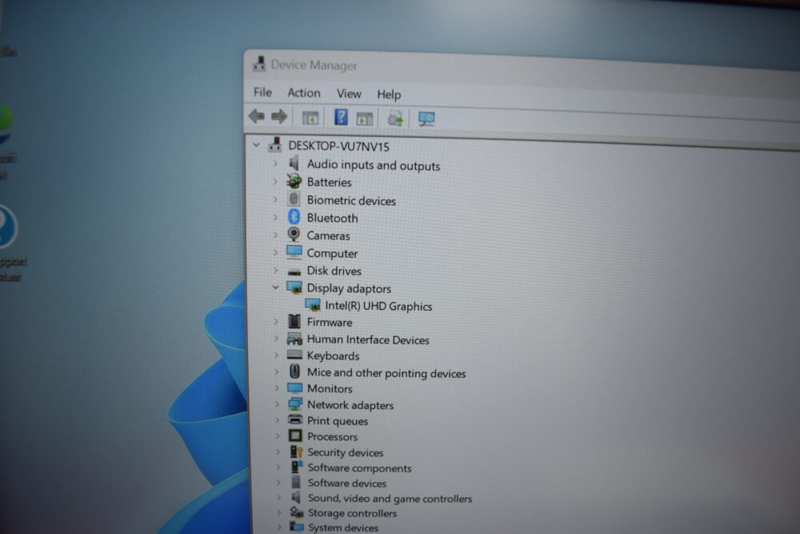The width and height of the screenshot is (800, 534).
Task: Select Mice and other pointing devices text
Action: 386,372
